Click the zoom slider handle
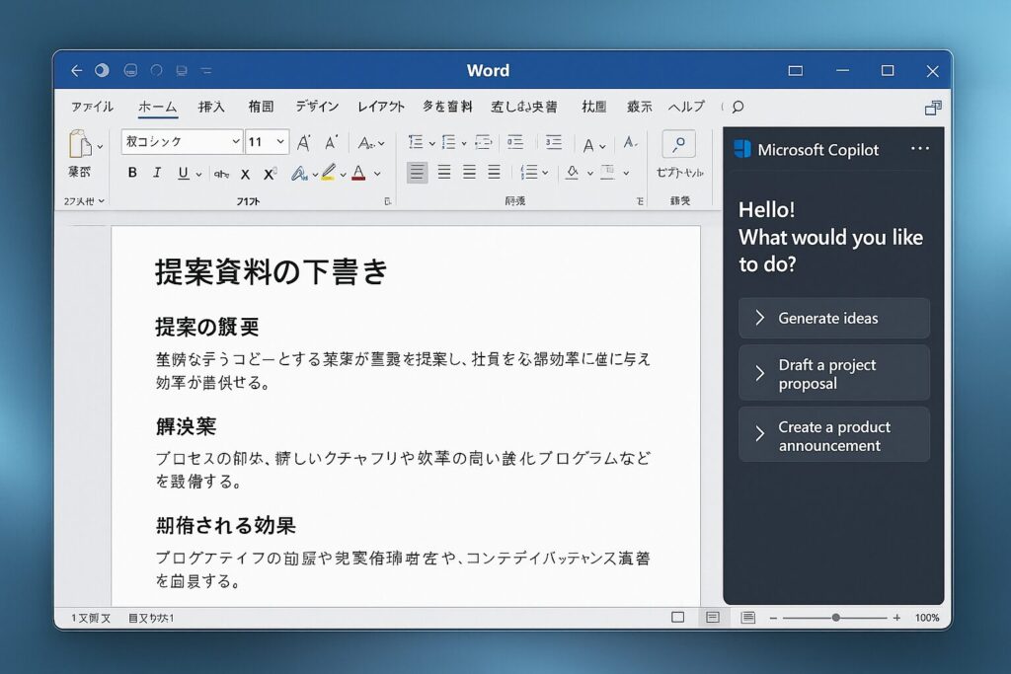This screenshot has width=1011, height=674. click(835, 618)
